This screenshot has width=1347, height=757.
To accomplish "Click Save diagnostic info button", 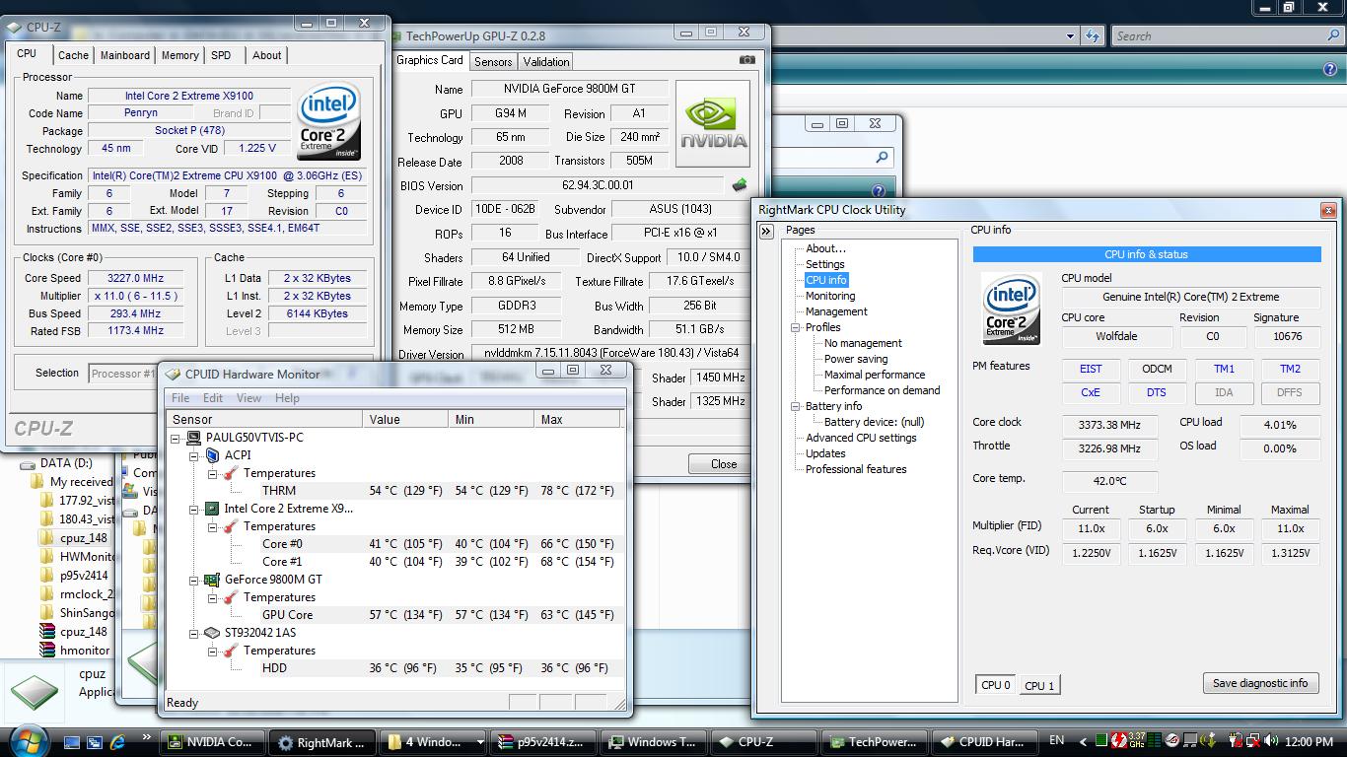I will 1260,683.
